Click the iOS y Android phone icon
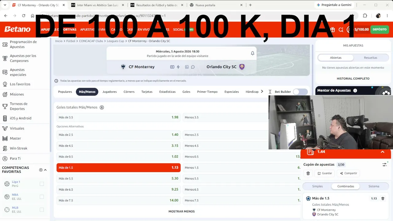393x221 pixels. [5, 118]
